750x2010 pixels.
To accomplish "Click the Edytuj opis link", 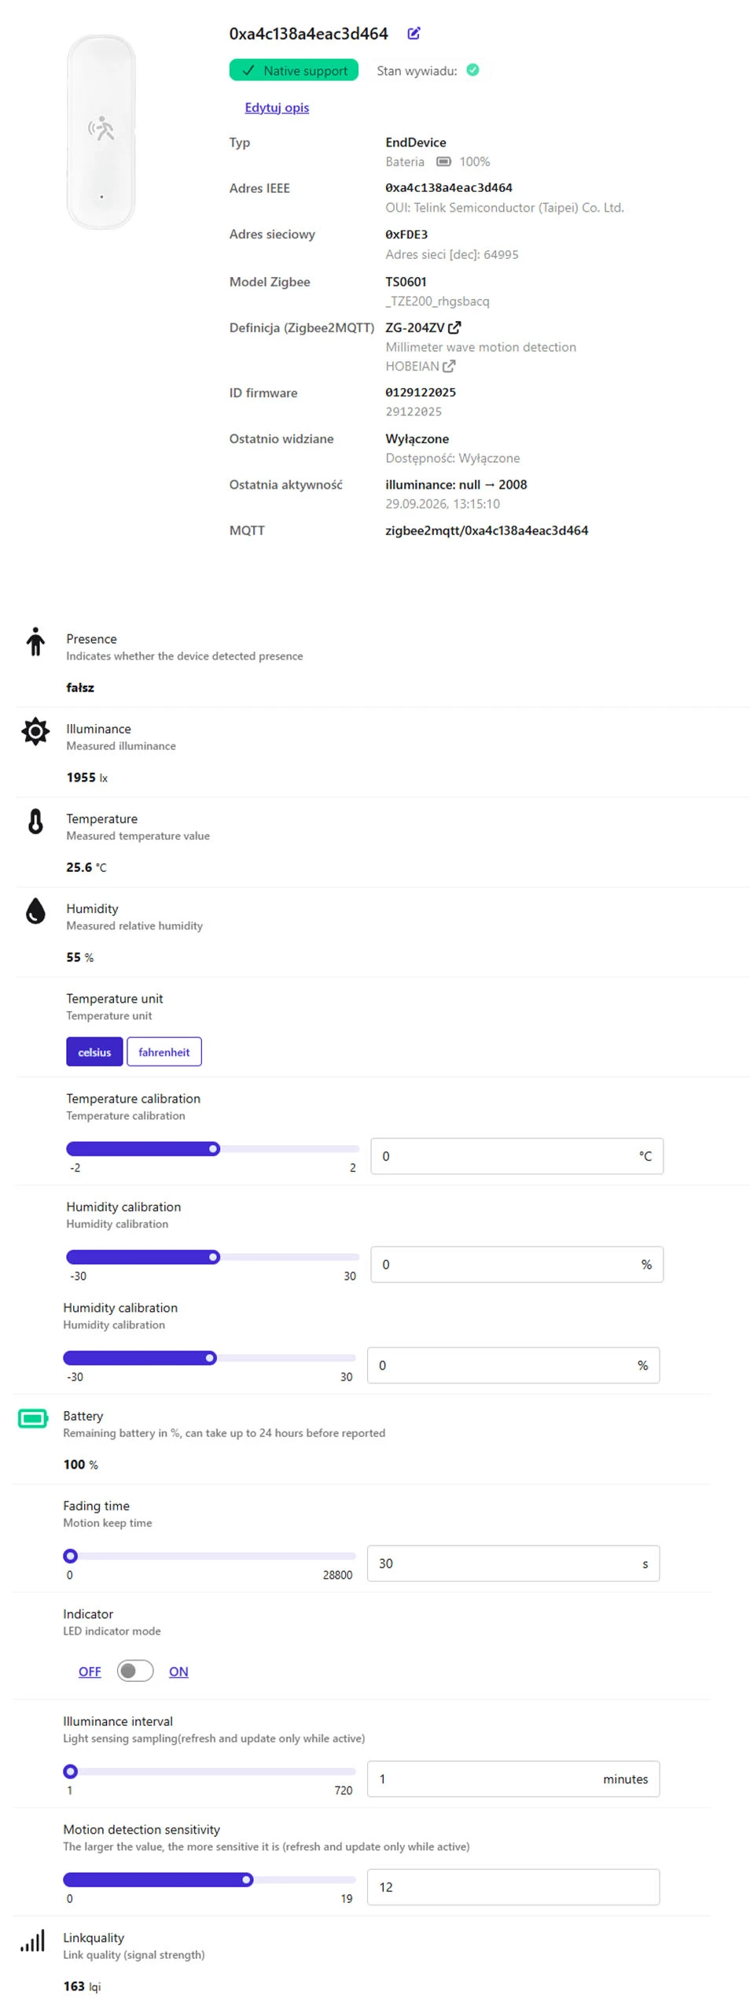I will tap(277, 107).
